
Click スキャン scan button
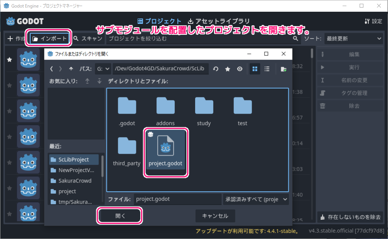[88, 39]
